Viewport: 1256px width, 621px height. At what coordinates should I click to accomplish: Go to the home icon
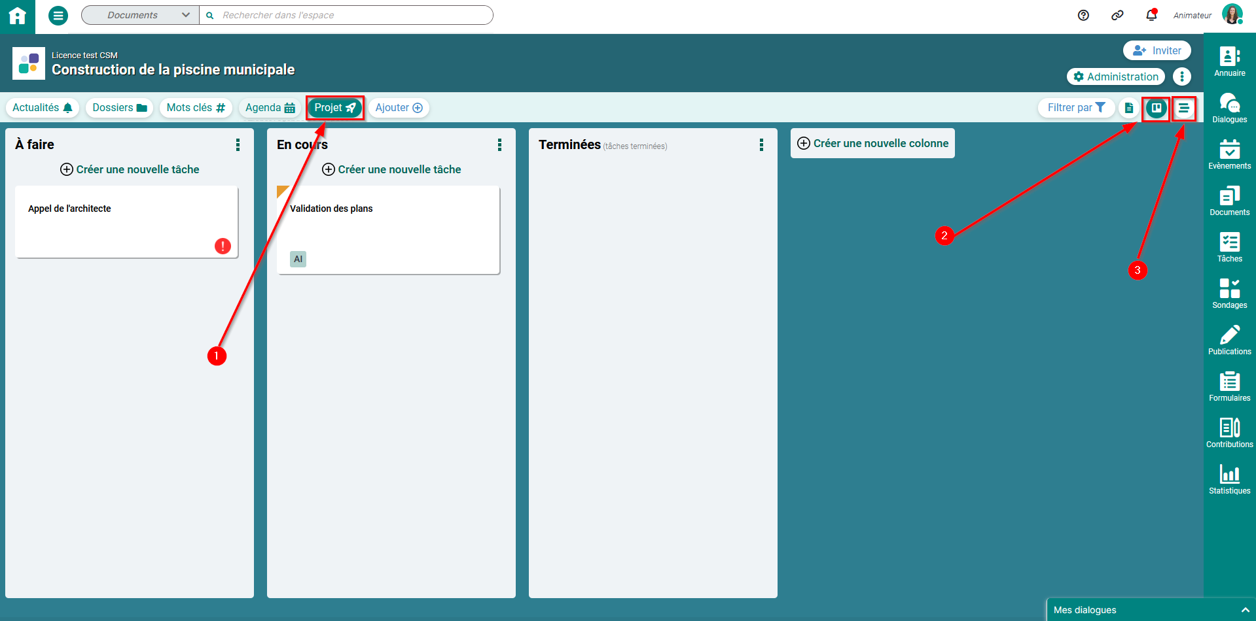[18, 16]
